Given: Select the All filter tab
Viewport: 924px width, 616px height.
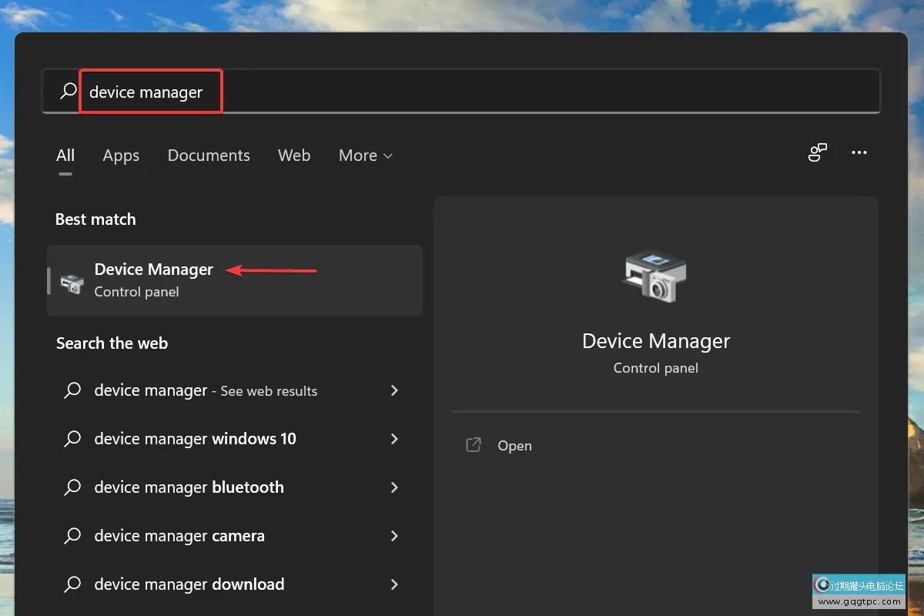Looking at the screenshot, I should (65, 155).
